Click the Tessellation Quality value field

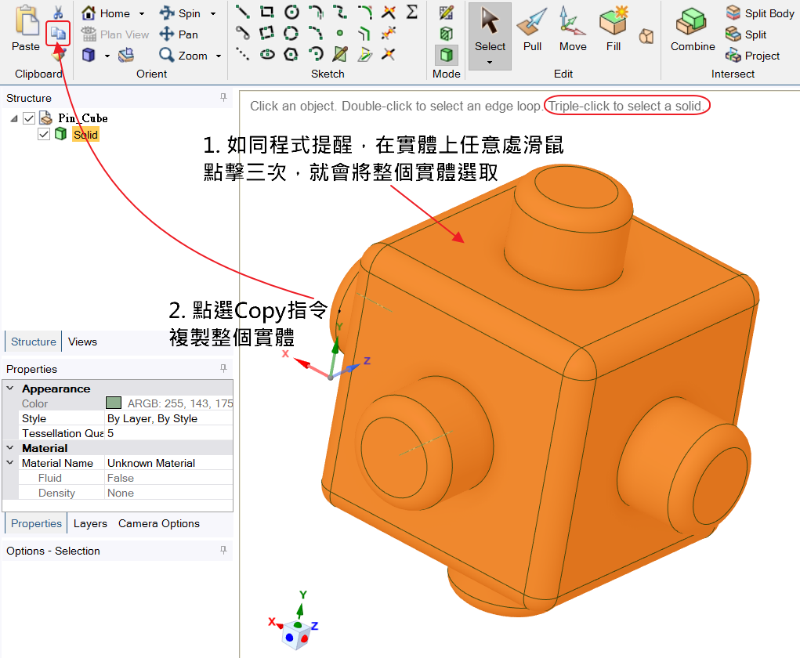point(168,433)
